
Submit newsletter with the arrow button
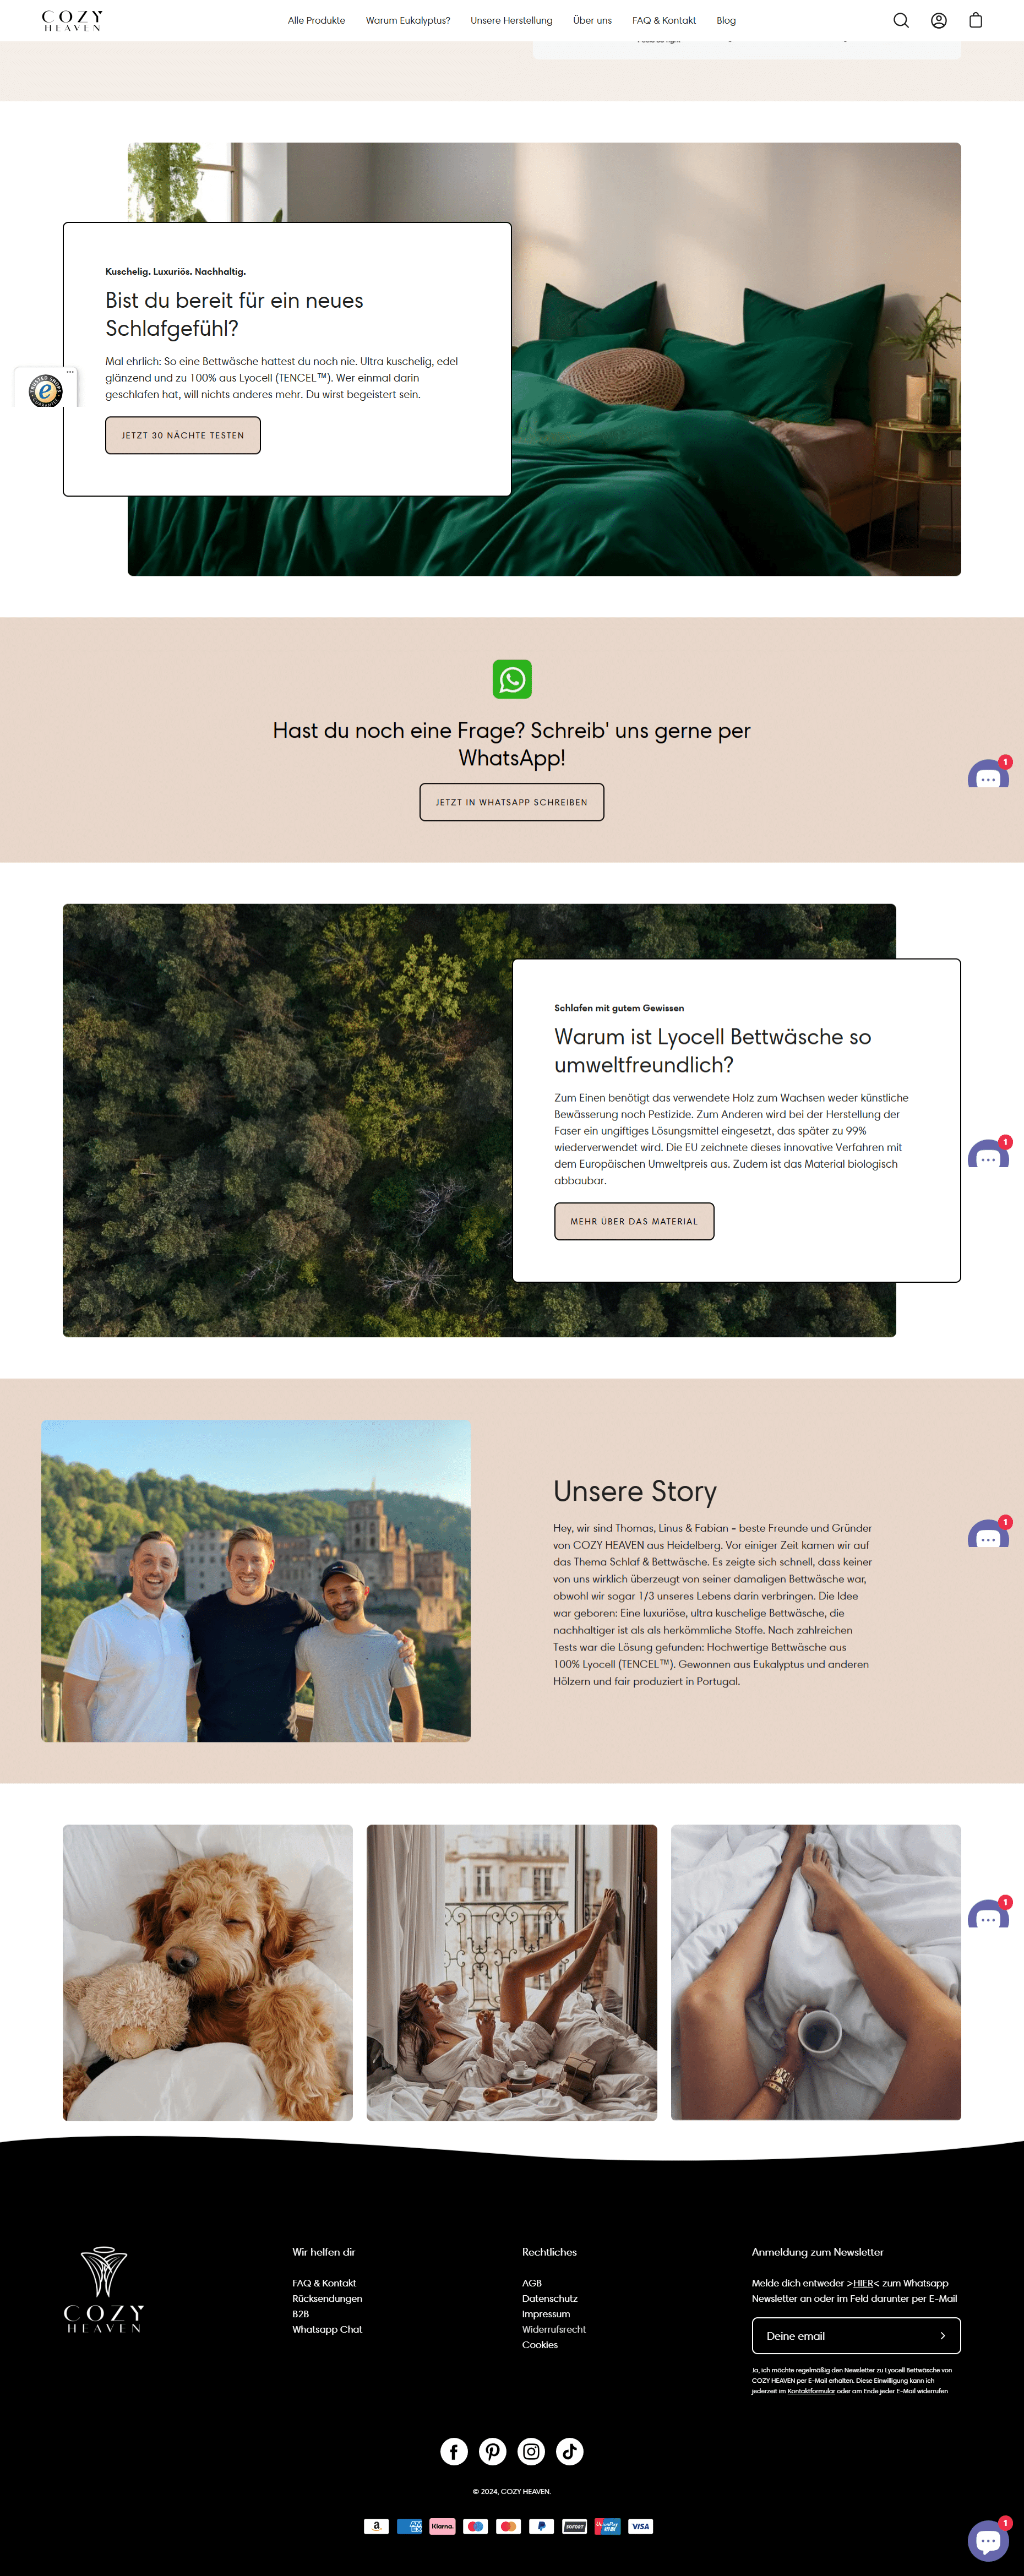942,2336
